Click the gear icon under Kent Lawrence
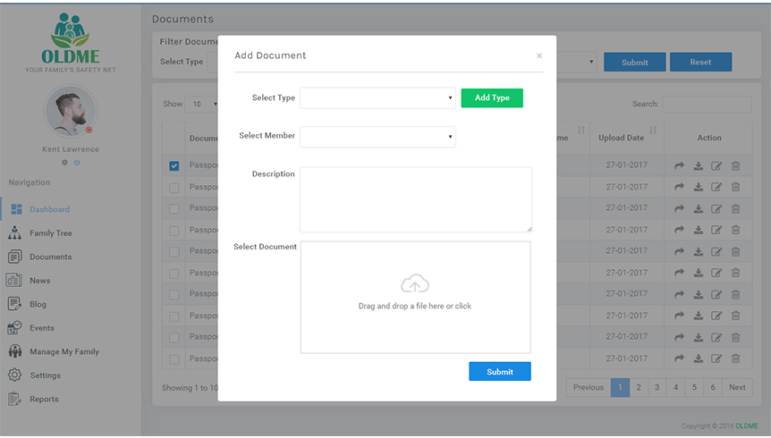This screenshot has height=438, width=771. (x=64, y=163)
